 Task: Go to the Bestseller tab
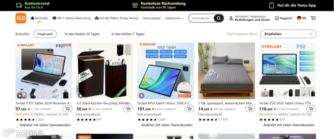39,18
